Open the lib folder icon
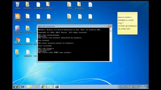 pyautogui.click(x=17, y=53)
